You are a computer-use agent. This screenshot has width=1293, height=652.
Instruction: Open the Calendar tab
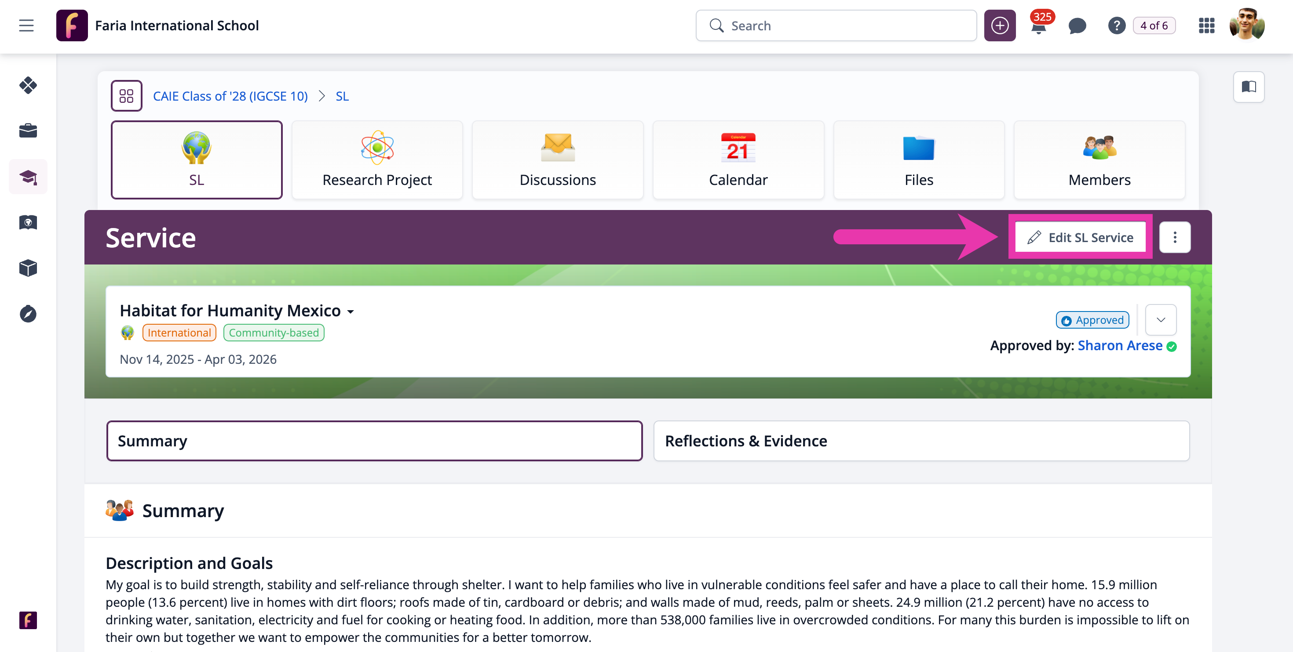pos(738,159)
